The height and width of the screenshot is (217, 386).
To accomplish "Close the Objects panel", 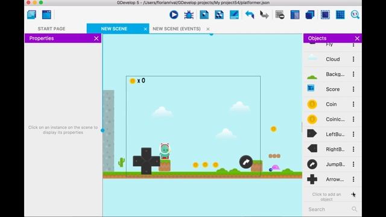I will (357, 39).
